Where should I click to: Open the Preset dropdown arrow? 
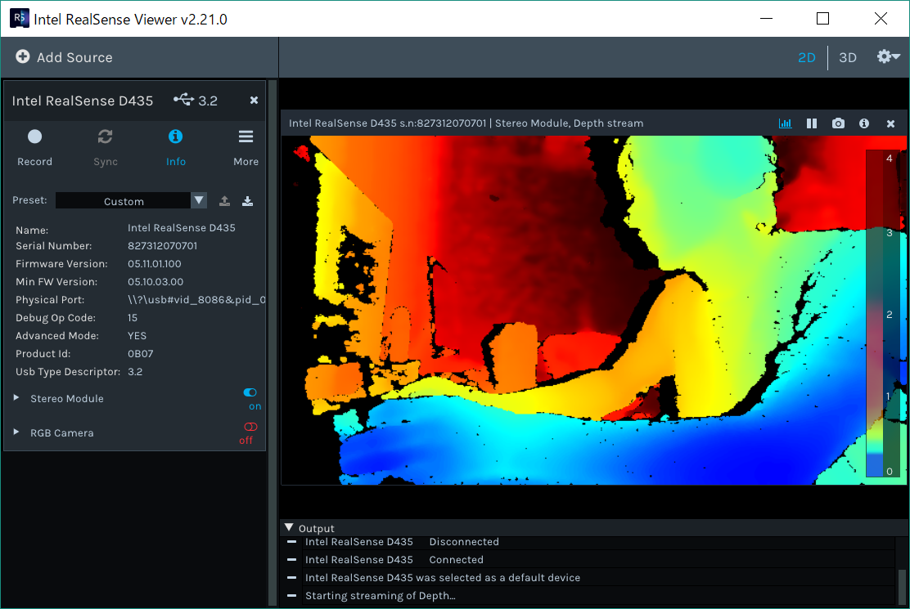pos(199,200)
